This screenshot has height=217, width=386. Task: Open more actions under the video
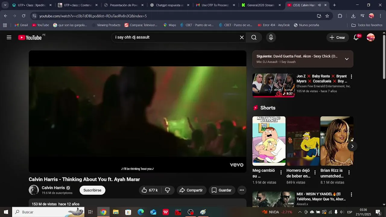point(242,190)
